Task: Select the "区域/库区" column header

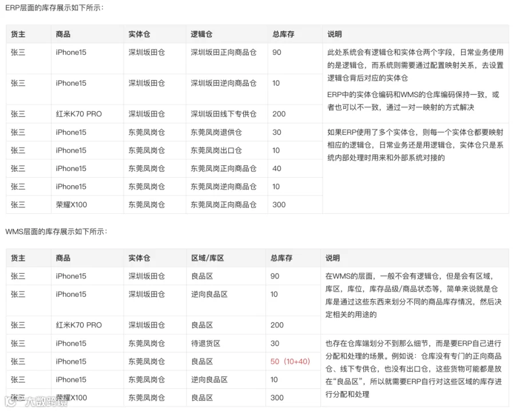Action: tap(208, 258)
